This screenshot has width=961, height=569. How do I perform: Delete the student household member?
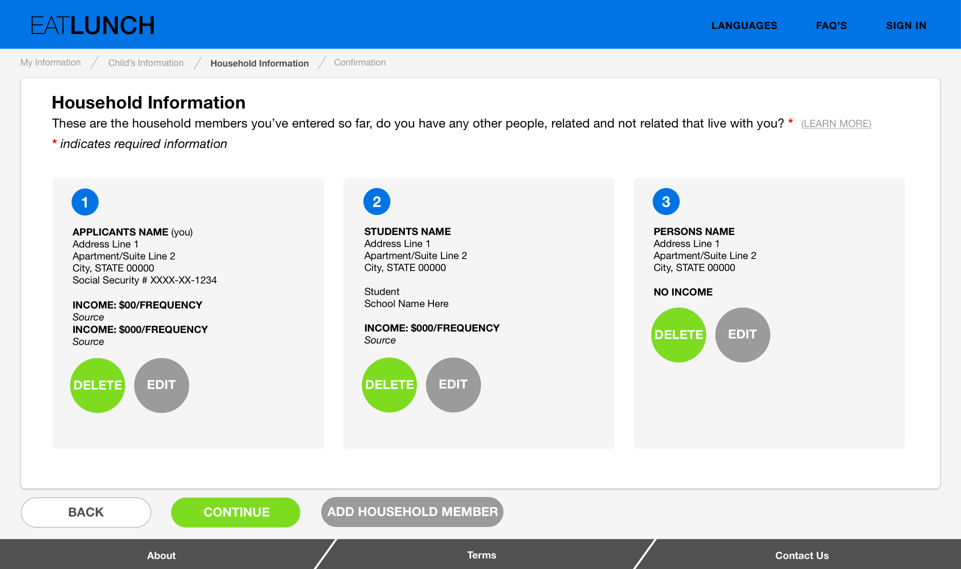389,384
